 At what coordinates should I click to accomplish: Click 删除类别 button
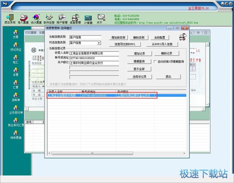click(139, 38)
